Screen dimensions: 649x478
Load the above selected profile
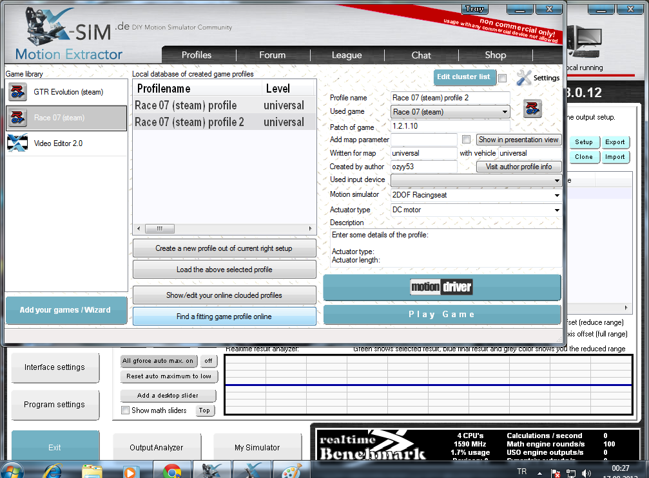[224, 270]
